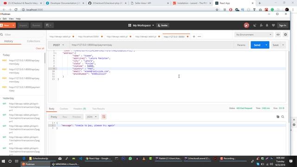Open the No Environment dropdown

(x=254, y=35)
